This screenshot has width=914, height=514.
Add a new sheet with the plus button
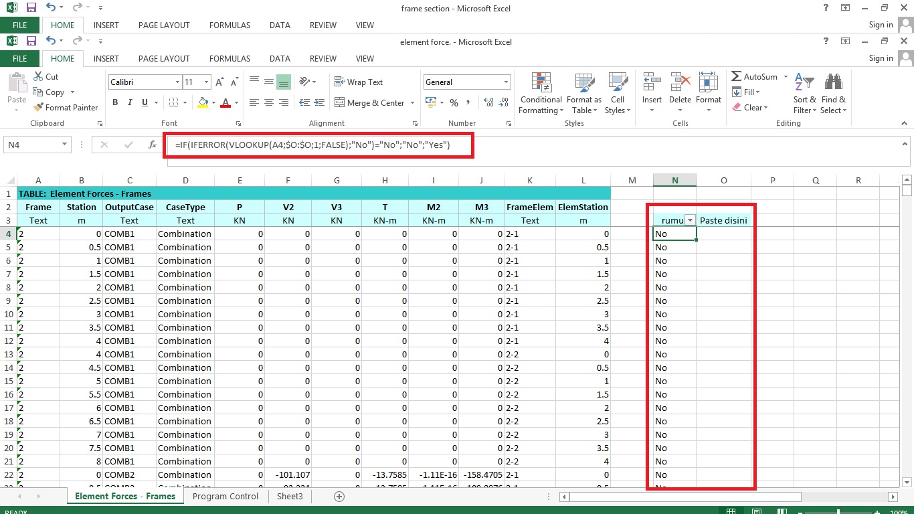[339, 497]
